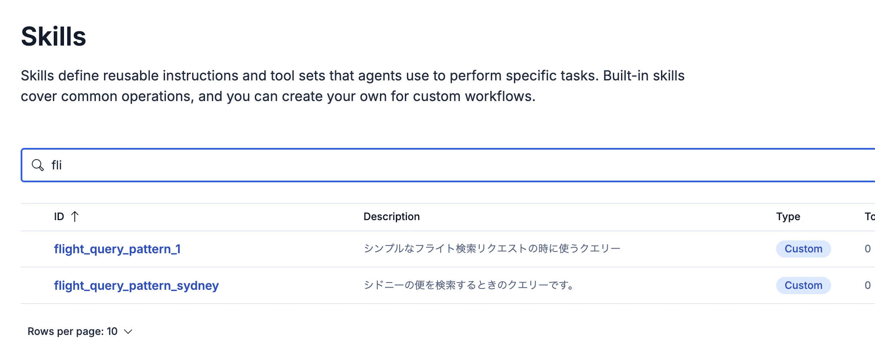Focus the search field containing "fli"
Viewport: 875px width, 350px height.
pyautogui.click(x=430, y=165)
